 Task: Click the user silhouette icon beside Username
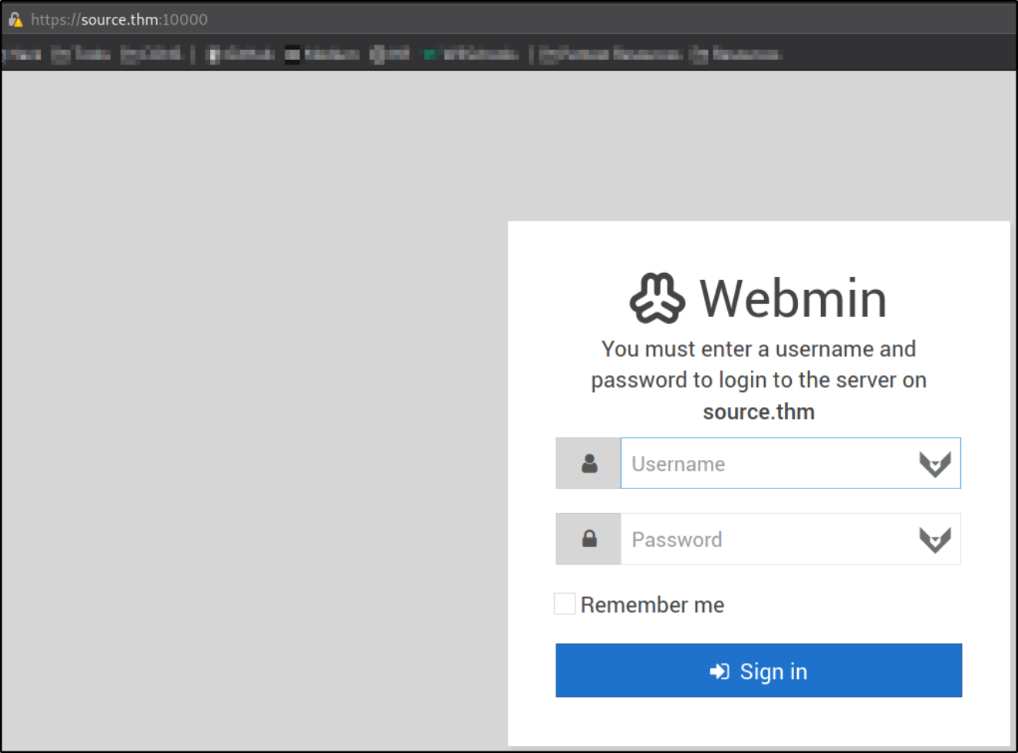point(589,463)
